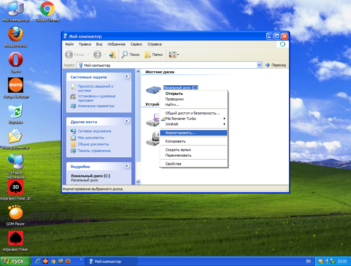Select the Локальный диск (C:) drive icon
The height and width of the screenshot is (266, 351).
(153, 89)
